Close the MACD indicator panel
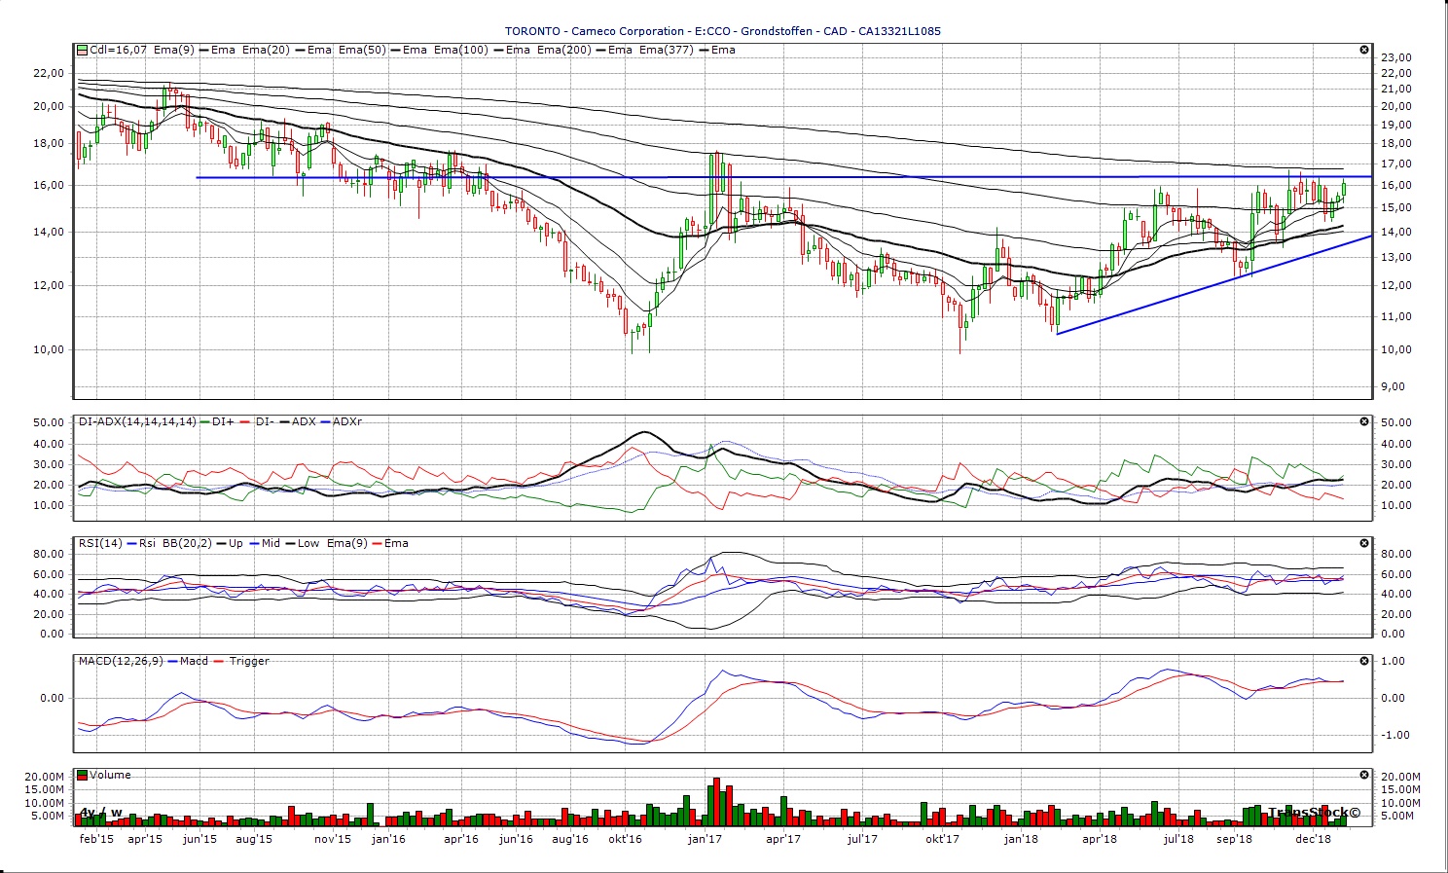This screenshot has width=1448, height=873. coord(1364,661)
